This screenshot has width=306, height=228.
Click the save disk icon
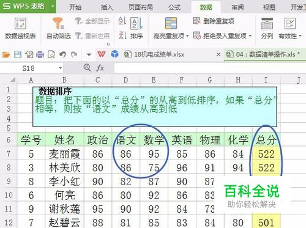(18, 54)
